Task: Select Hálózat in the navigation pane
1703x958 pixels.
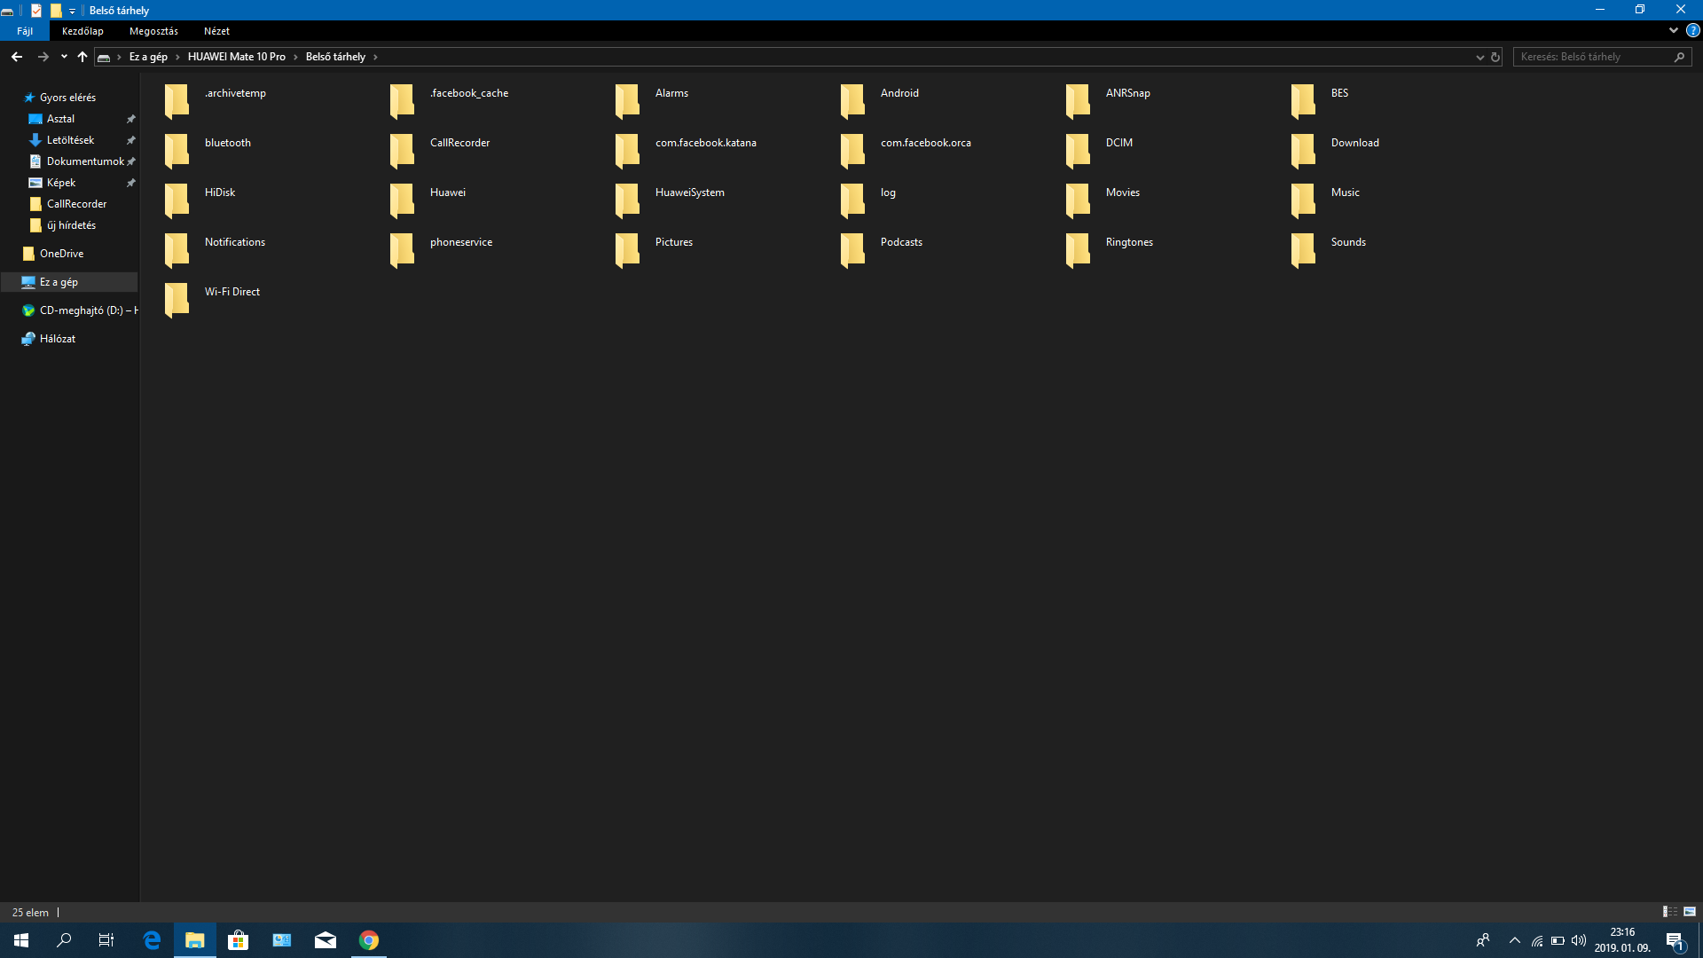Action: click(57, 339)
